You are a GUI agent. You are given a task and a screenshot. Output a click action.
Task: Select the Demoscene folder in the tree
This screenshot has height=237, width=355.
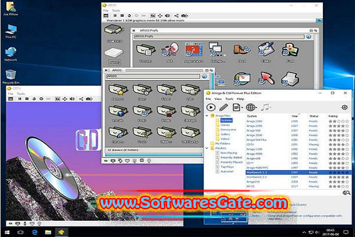[228, 130]
